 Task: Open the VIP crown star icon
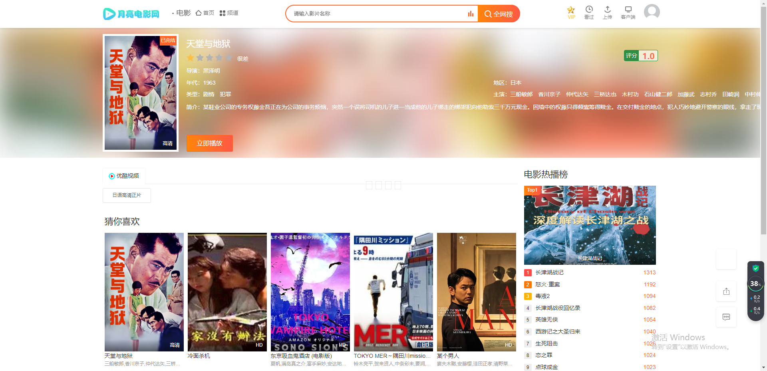click(571, 13)
